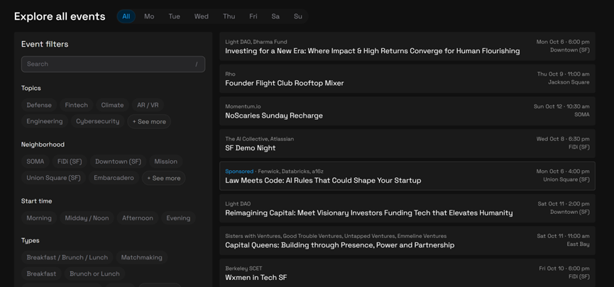The width and height of the screenshot is (614, 287).
Task: Select the Thu day filter
Action: [229, 16]
